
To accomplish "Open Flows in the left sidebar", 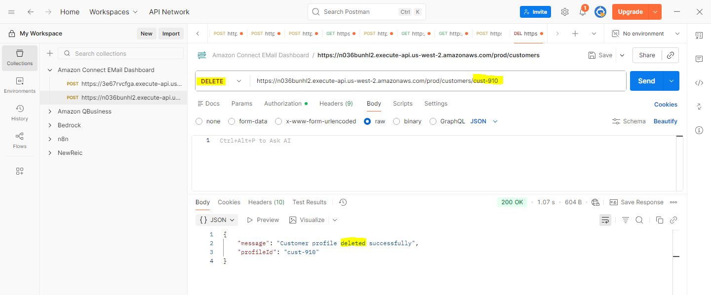I will coord(20,140).
